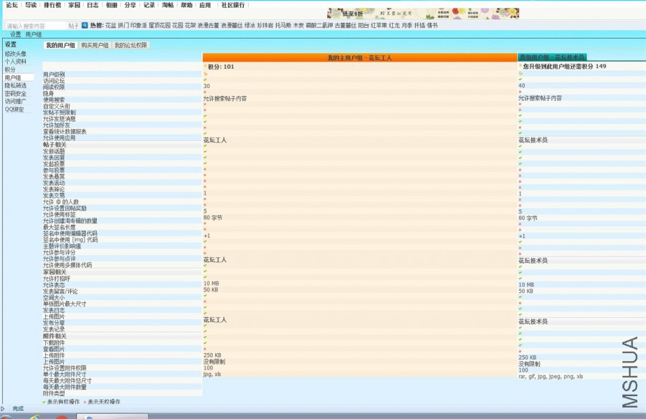Switch to the 购买用户组 tab
Viewport: 646px width, 419px height.
[95, 45]
